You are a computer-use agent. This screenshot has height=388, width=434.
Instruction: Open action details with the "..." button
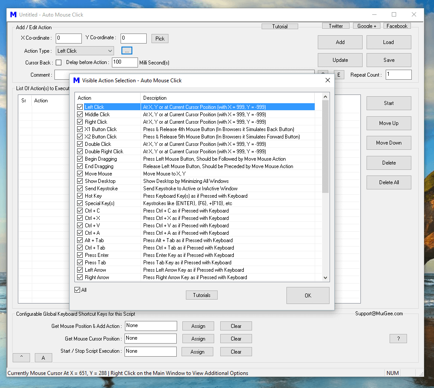click(x=126, y=51)
